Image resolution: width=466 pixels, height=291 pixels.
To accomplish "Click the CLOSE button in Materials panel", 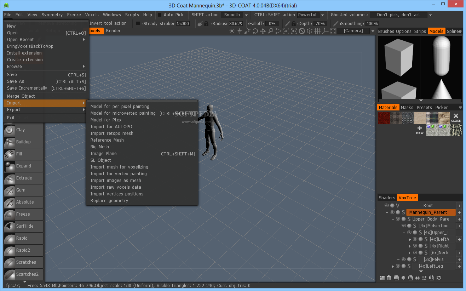I will [456, 118].
